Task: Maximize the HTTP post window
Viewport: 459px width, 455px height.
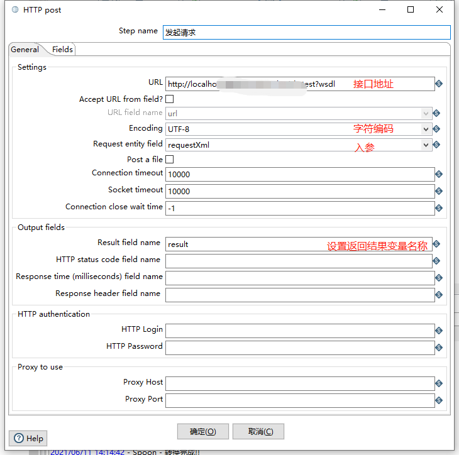Action: [x=411, y=9]
